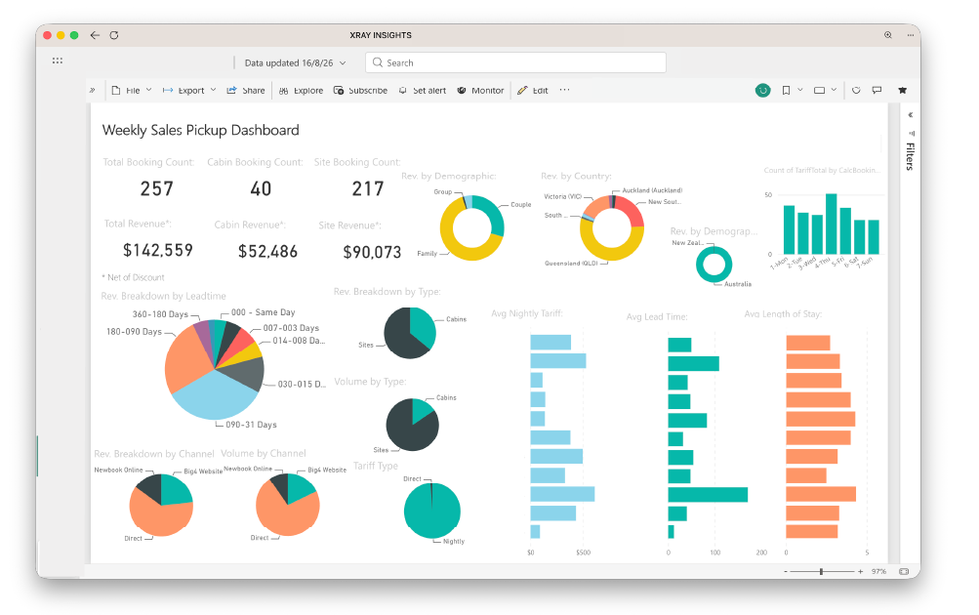This screenshot has width=979, height=615.
Task: Select Direct slice in Volume by Channel pie
Action: 287,517
